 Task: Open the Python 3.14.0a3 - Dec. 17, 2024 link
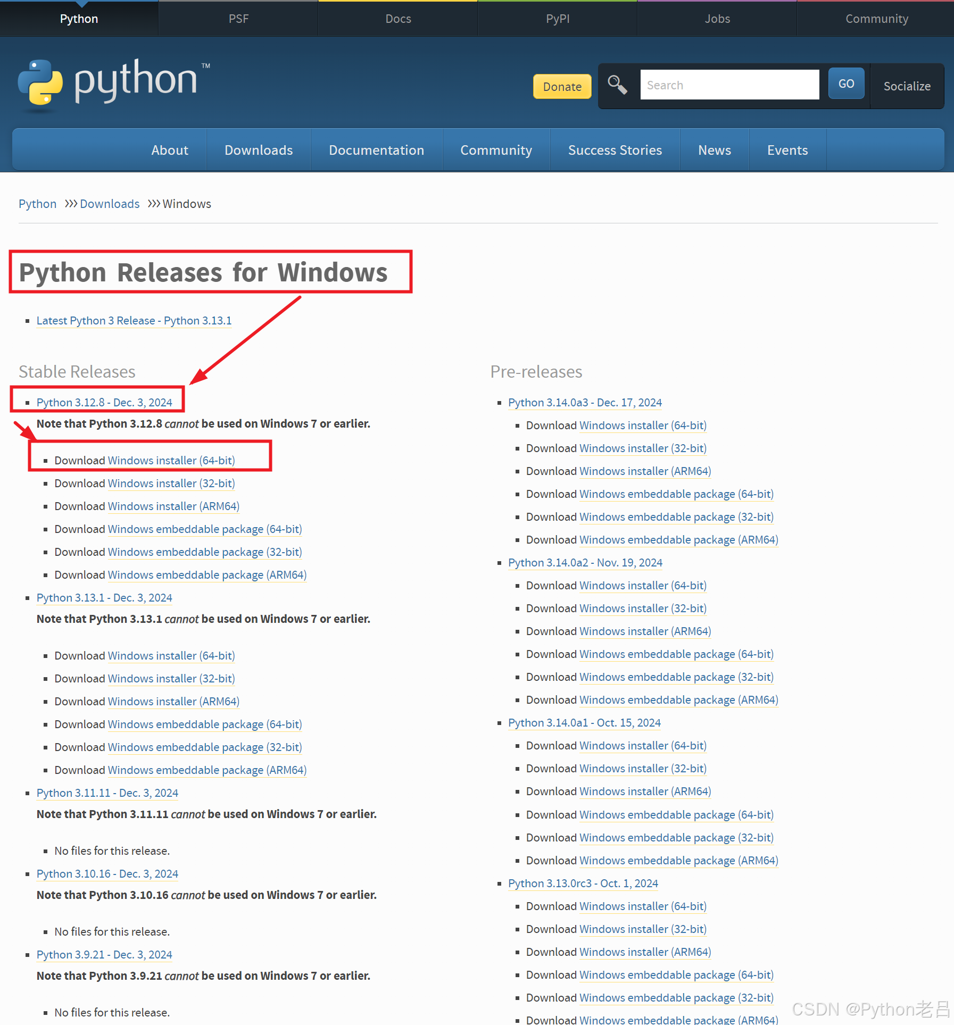pos(585,403)
